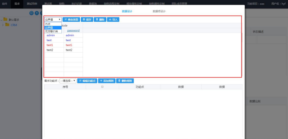This screenshot has width=288, height=139.
Task: Choose 无效等价类 in the dropdown list
Action: (x=53, y=31)
